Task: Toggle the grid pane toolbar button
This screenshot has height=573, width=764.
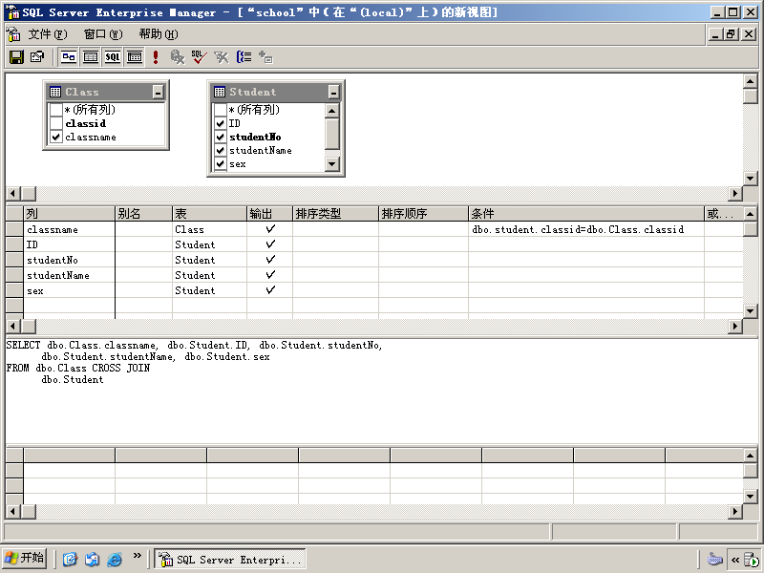Action: click(91, 57)
